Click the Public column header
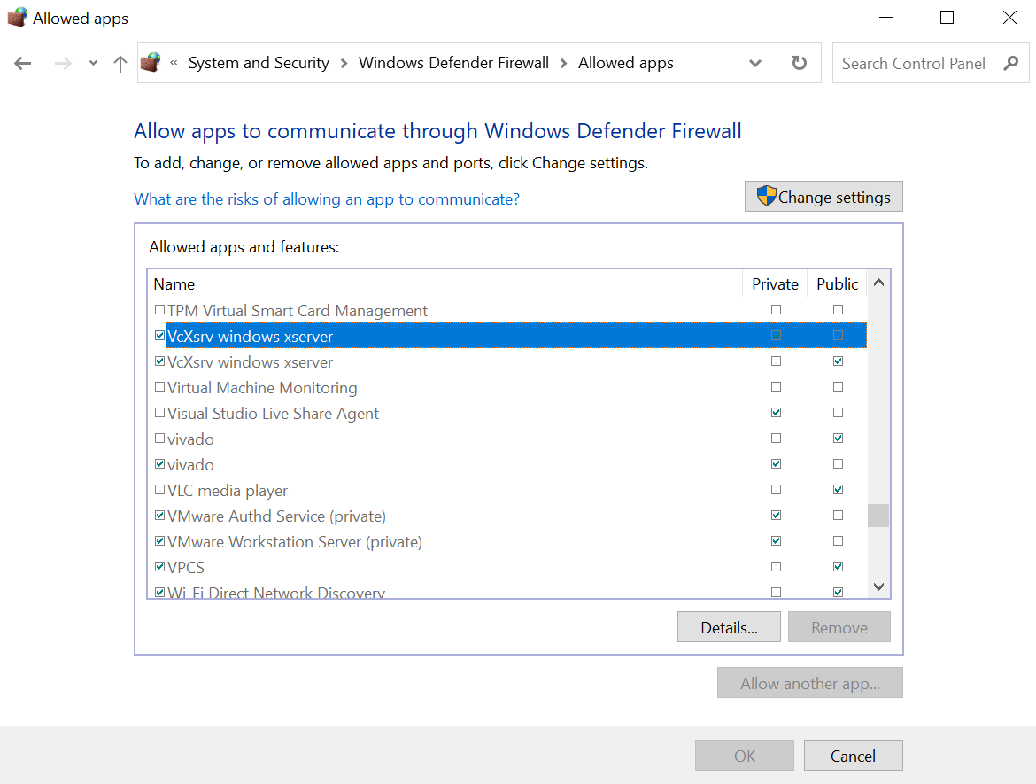Viewport: 1036px width, 784px height. coord(837,283)
